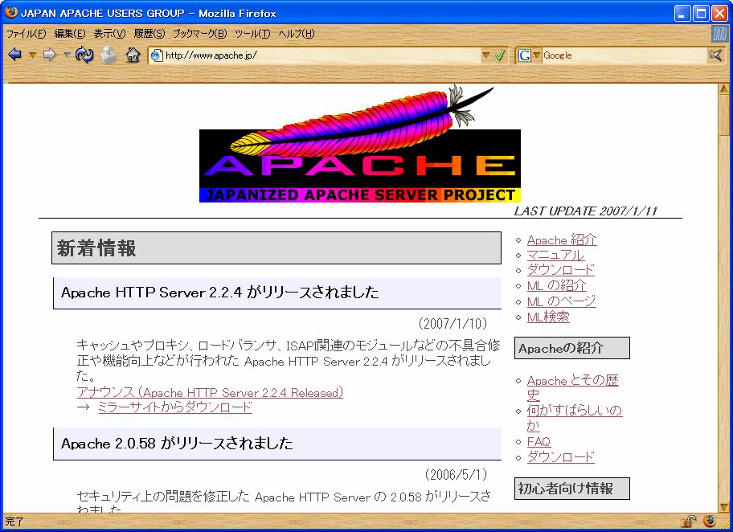This screenshot has height=532, width=733.
Task: Follow the ミラーサイトからダウンロード link
Action: tap(174, 407)
